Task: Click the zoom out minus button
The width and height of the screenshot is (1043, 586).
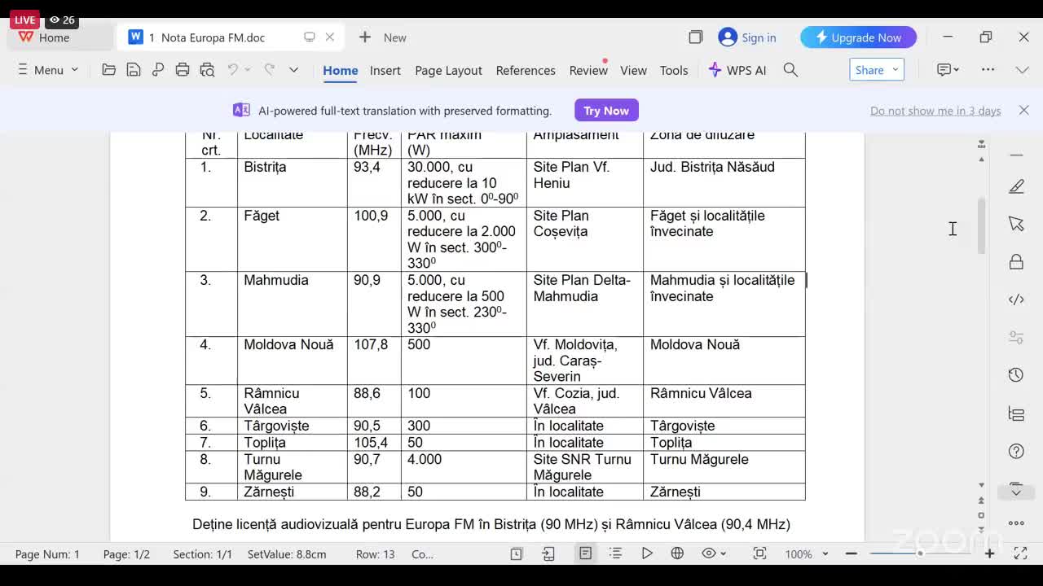Action: (852, 553)
